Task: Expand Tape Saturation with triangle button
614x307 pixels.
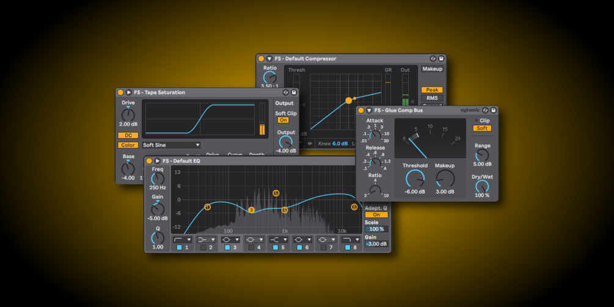Action: click(129, 92)
